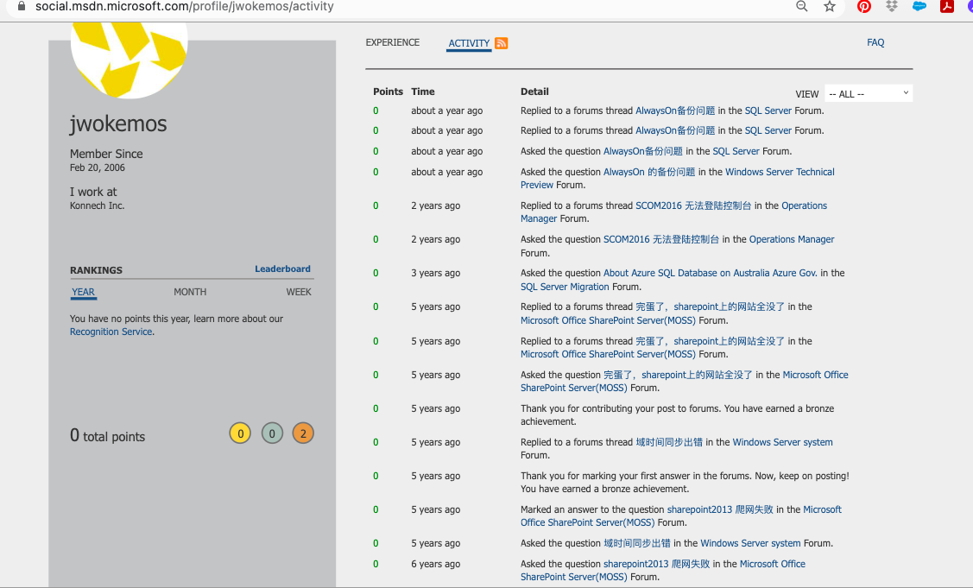The width and height of the screenshot is (973, 588).
Task: Open Operations Manager forum link in Asked row
Action: [791, 239]
